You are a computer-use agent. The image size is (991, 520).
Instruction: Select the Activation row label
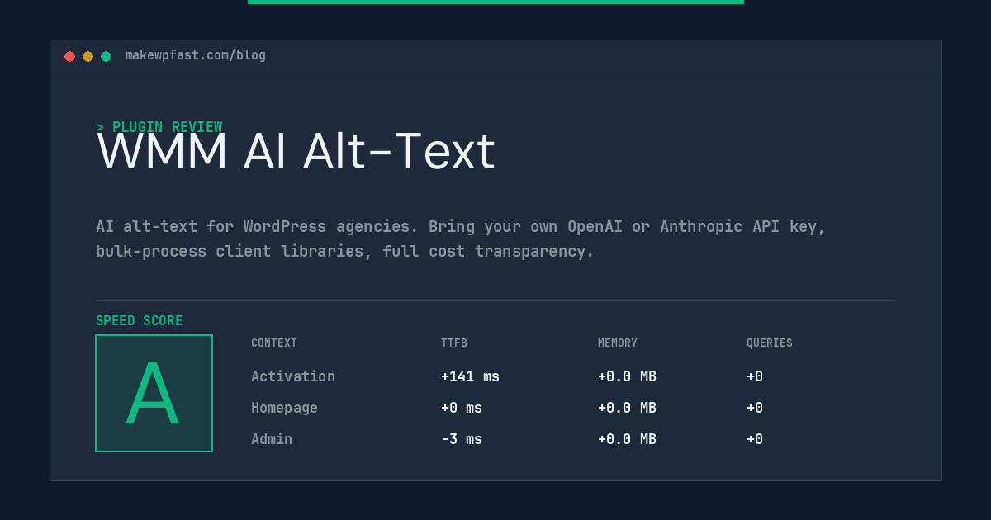(293, 376)
